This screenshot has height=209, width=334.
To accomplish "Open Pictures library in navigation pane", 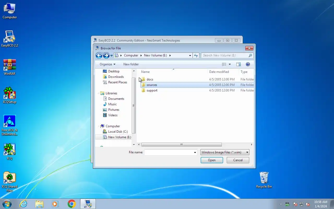I will pos(114,110).
